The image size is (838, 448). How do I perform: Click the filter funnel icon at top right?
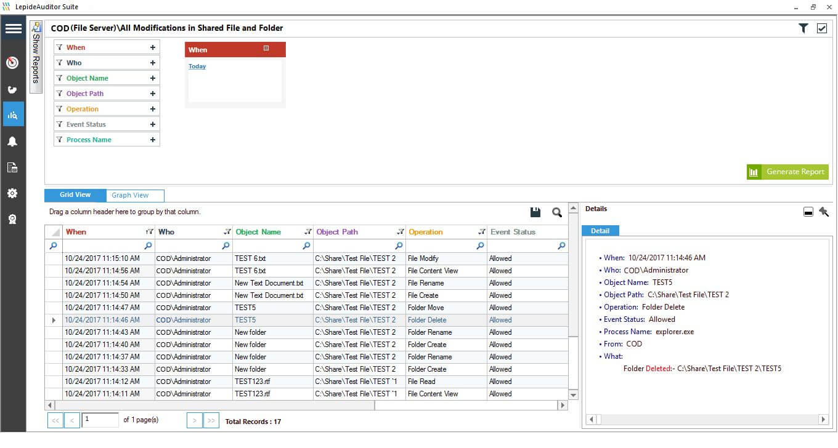click(x=803, y=28)
